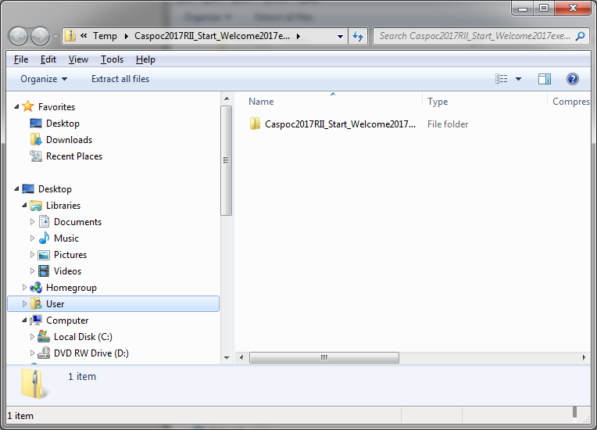Select DVD RW Drive (D:) icon
The height and width of the screenshot is (430, 597).
[44, 353]
